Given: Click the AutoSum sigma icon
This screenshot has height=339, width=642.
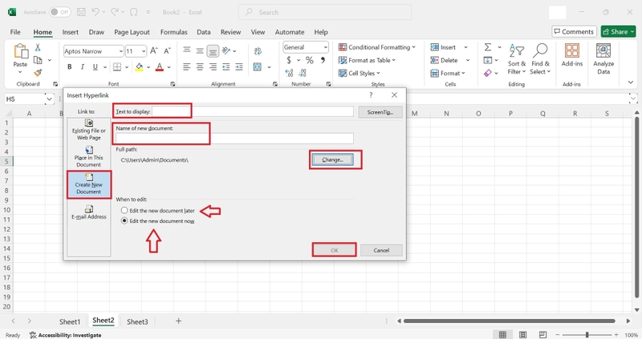Looking at the screenshot, I should pos(488,47).
